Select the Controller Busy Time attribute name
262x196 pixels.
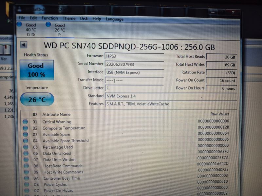pyautogui.click(x=62, y=178)
